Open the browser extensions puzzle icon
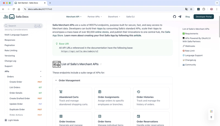Image resolution: width=220 pixels, height=126 pixels. 204,9
